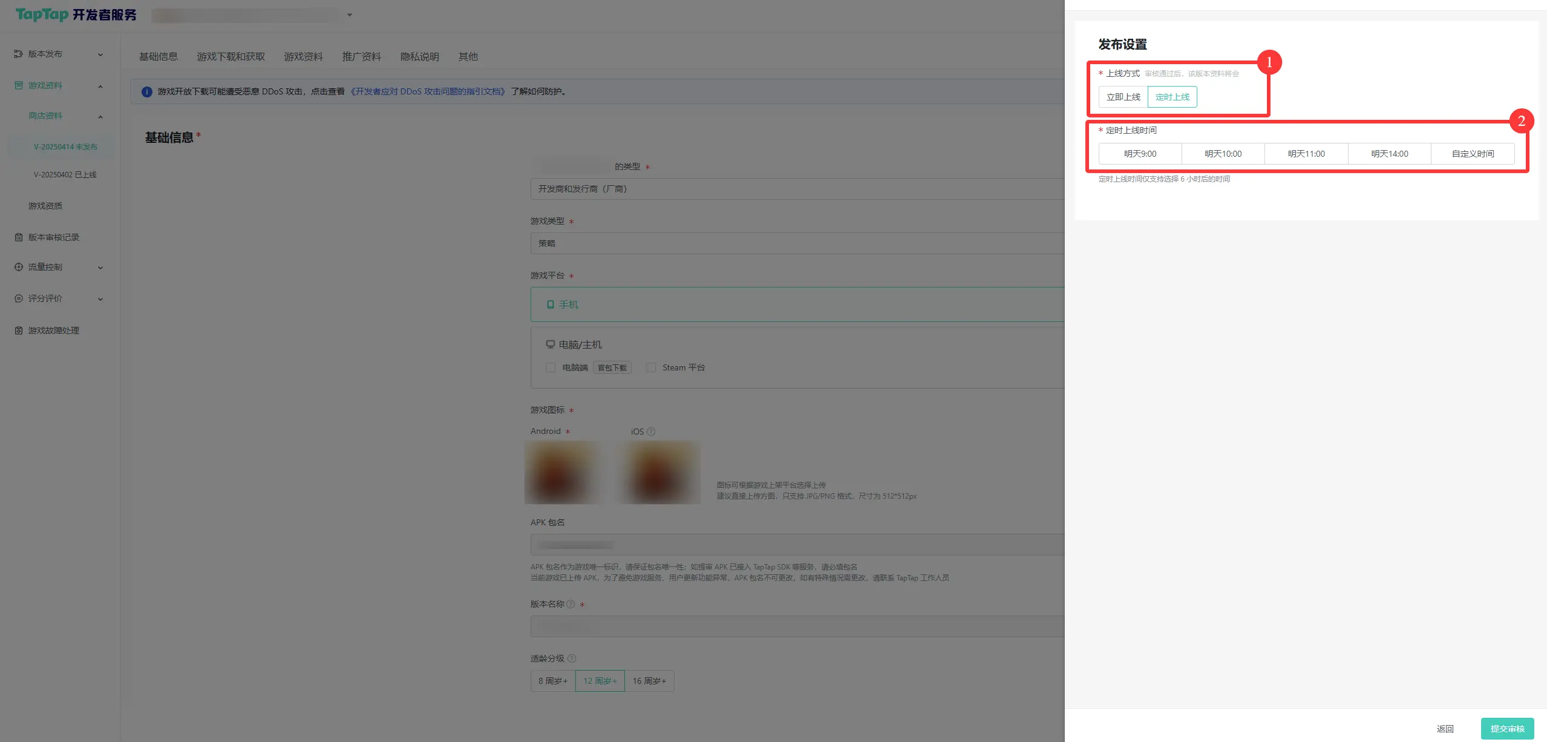Open the game selector dropdown arrow
This screenshot has height=742, width=1547.
[350, 15]
